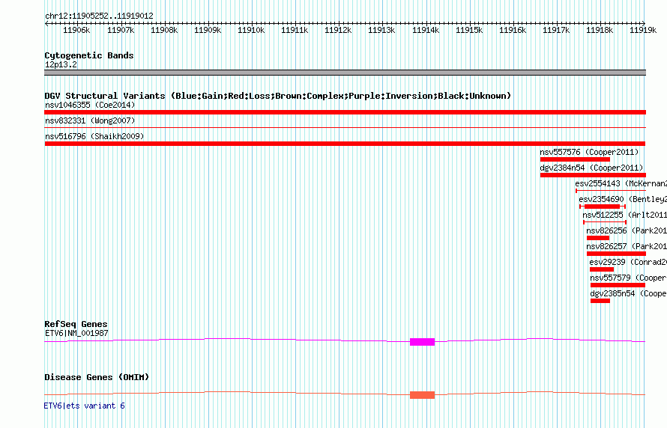Open the ETV6|ets variant 6 link
This screenshot has height=428, width=667.
[x=84, y=406]
